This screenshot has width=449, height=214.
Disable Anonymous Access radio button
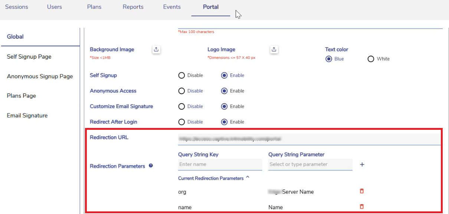pyautogui.click(x=181, y=91)
